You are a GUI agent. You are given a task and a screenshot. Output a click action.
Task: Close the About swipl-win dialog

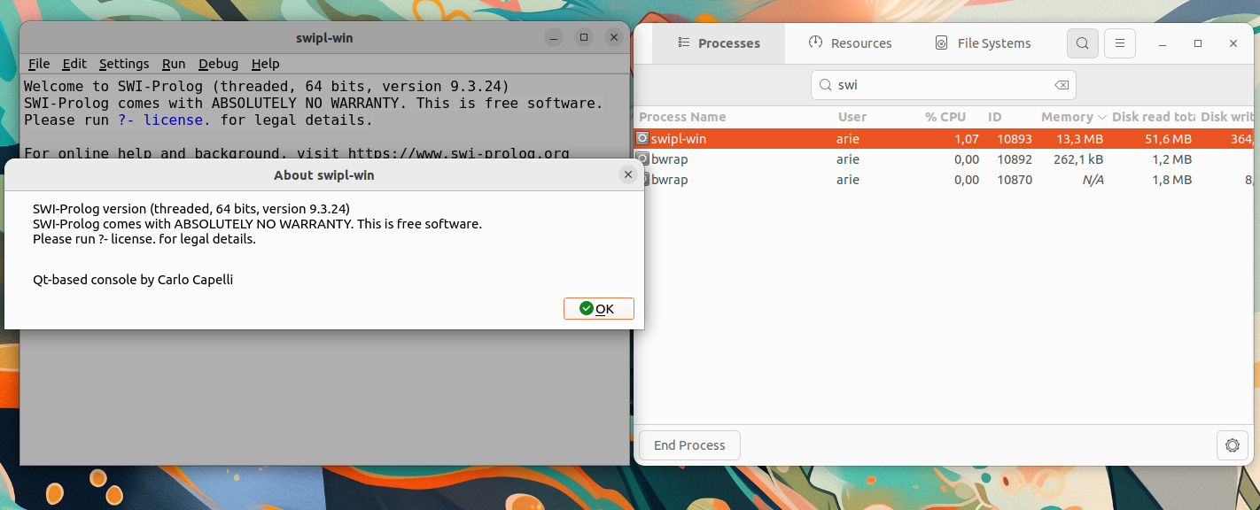pos(628,174)
